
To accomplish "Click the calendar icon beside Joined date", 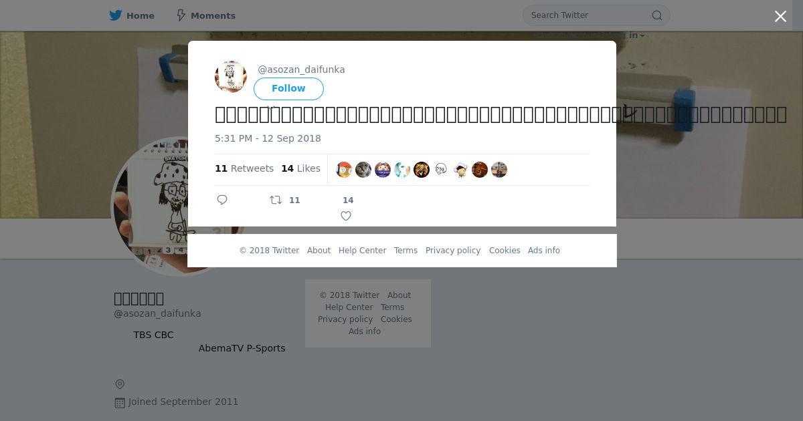I will click(x=120, y=402).
